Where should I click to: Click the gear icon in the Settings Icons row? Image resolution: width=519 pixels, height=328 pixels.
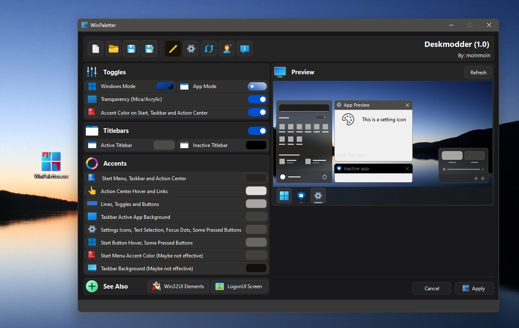[x=92, y=230]
